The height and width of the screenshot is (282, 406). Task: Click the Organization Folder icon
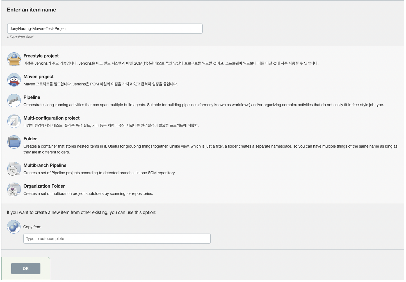[14, 189]
